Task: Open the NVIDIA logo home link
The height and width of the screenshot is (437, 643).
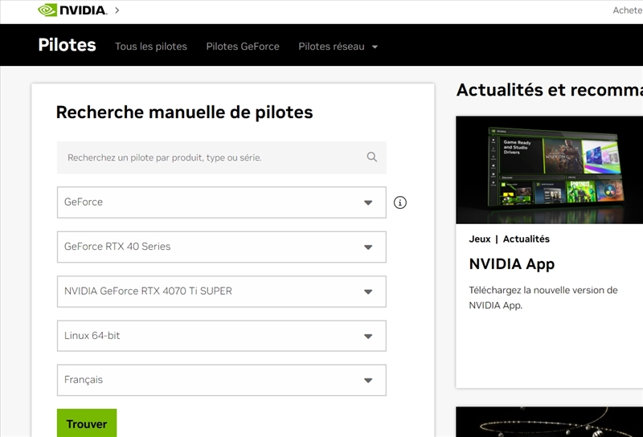Action: 72,10
